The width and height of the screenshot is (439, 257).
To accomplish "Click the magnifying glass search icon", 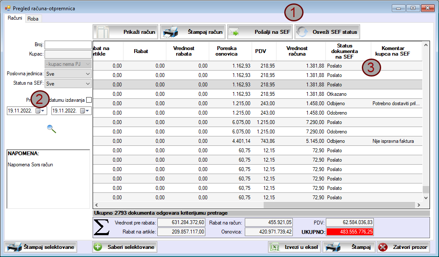I will tap(51, 129).
